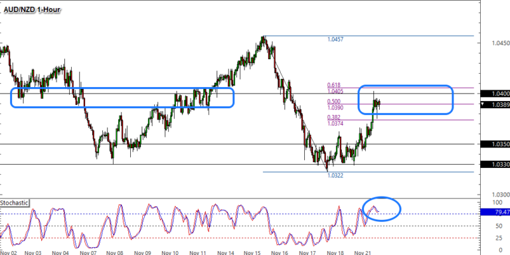The width and height of the screenshot is (510, 255).
Task: Click the Nov 10 date label
Action: [170, 253]
